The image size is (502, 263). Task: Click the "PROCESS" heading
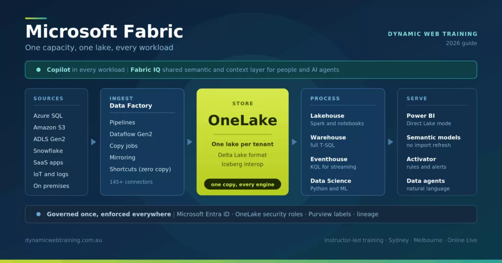[x=325, y=98]
